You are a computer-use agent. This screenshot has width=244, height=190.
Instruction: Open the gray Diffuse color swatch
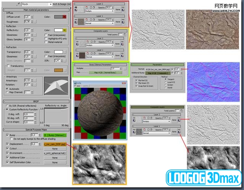(x=58, y=17)
